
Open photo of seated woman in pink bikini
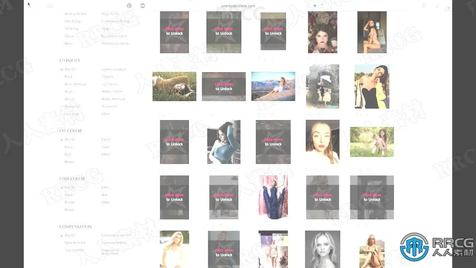click(x=372, y=32)
